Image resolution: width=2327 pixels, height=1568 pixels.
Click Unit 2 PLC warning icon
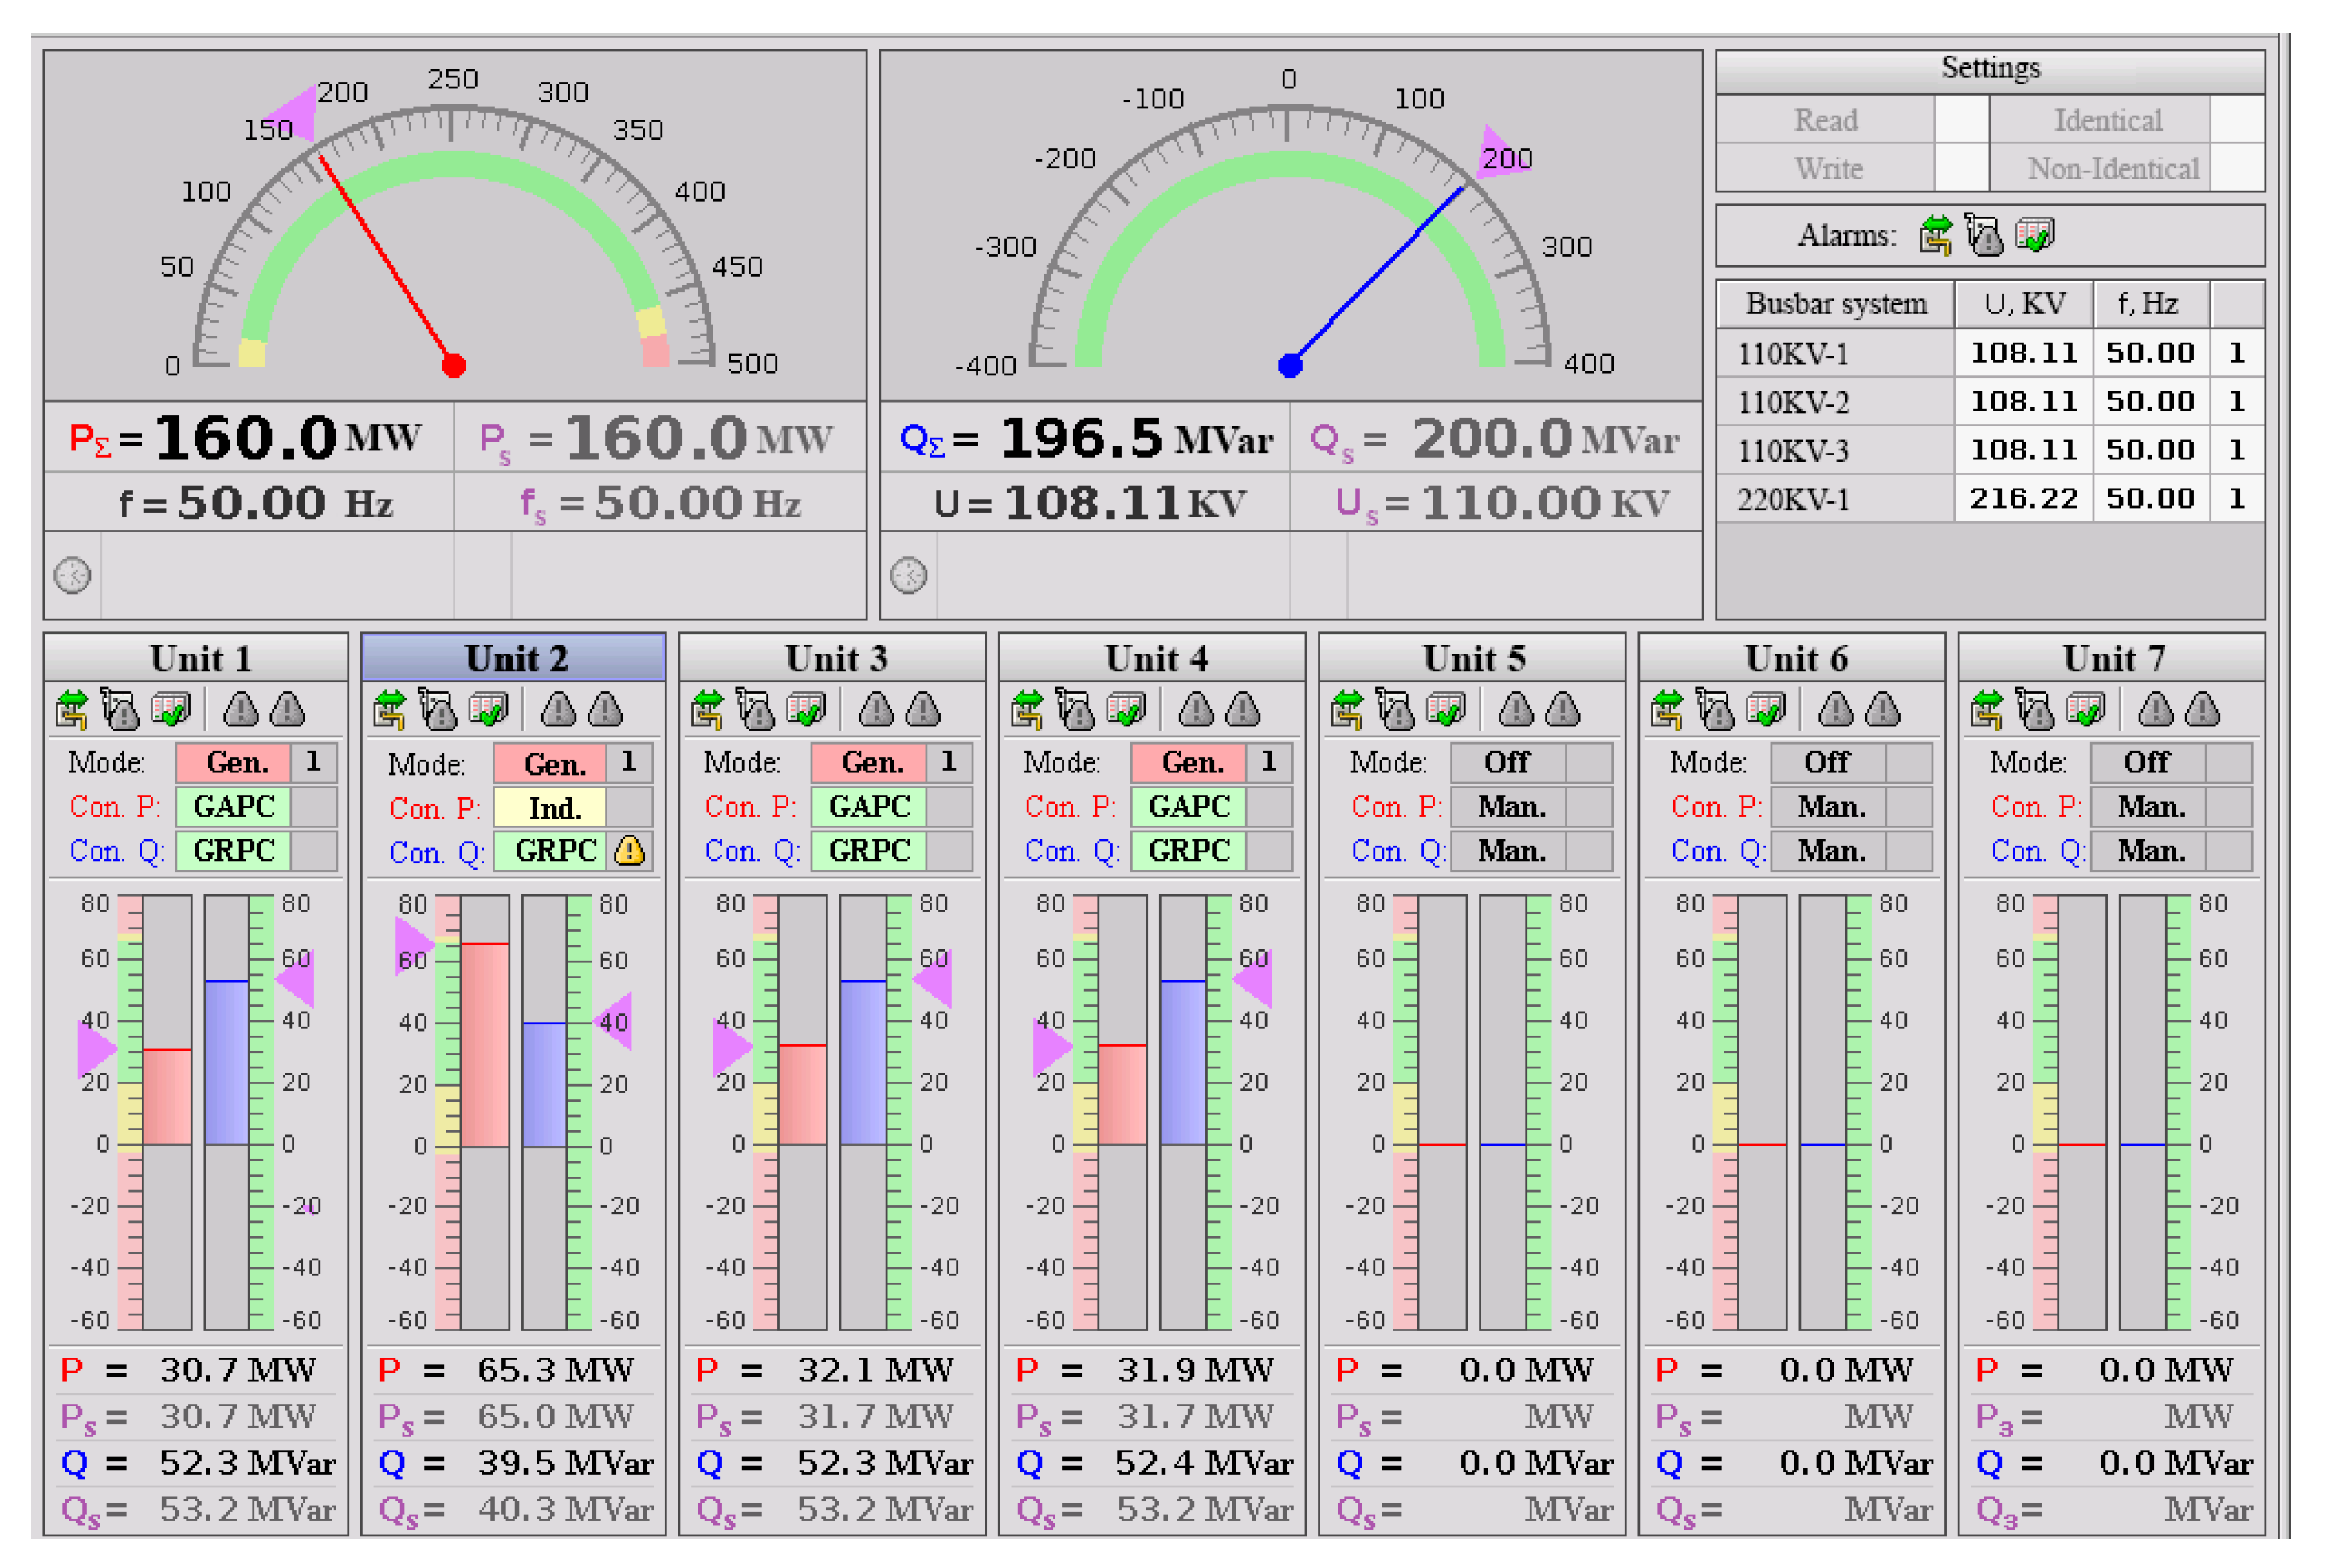pos(437,710)
